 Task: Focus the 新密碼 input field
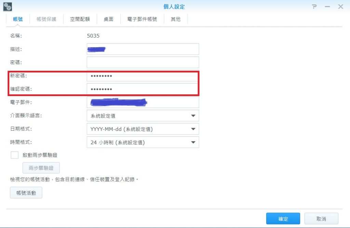143,76
